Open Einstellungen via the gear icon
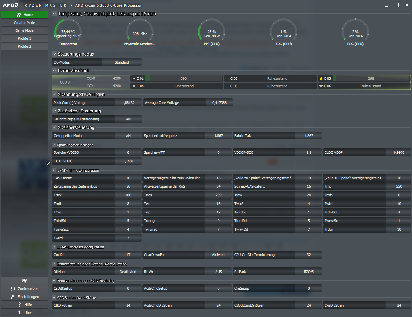The width and height of the screenshot is (412, 317). point(13,297)
